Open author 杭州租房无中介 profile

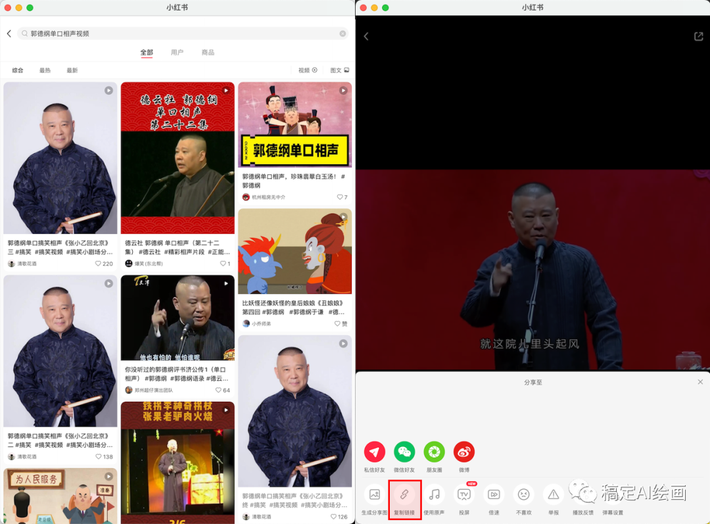point(264,197)
